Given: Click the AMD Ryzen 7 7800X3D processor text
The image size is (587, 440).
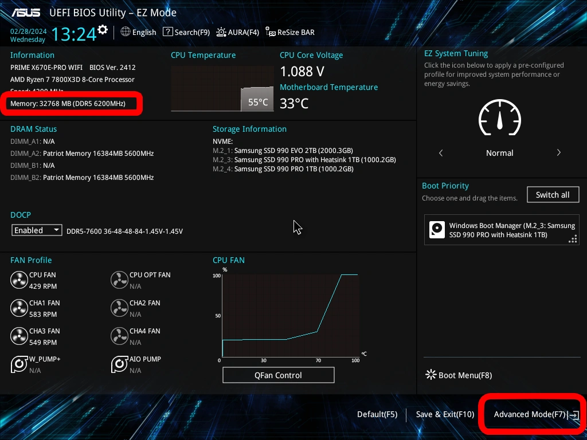Looking at the screenshot, I should click(72, 79).
